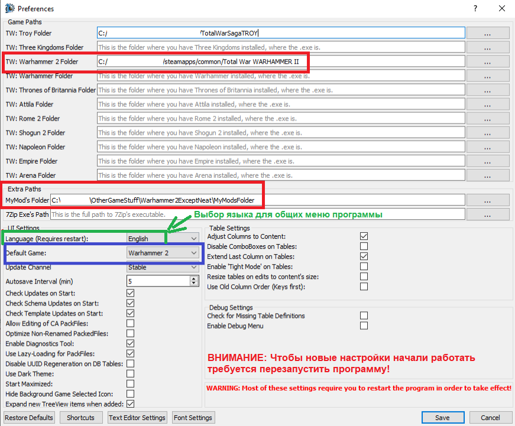The height and width of the screenshot is (426, 515).
Task: Toggle Enable Diagnostics Tool checkbox
Action: tap(131, 344)
